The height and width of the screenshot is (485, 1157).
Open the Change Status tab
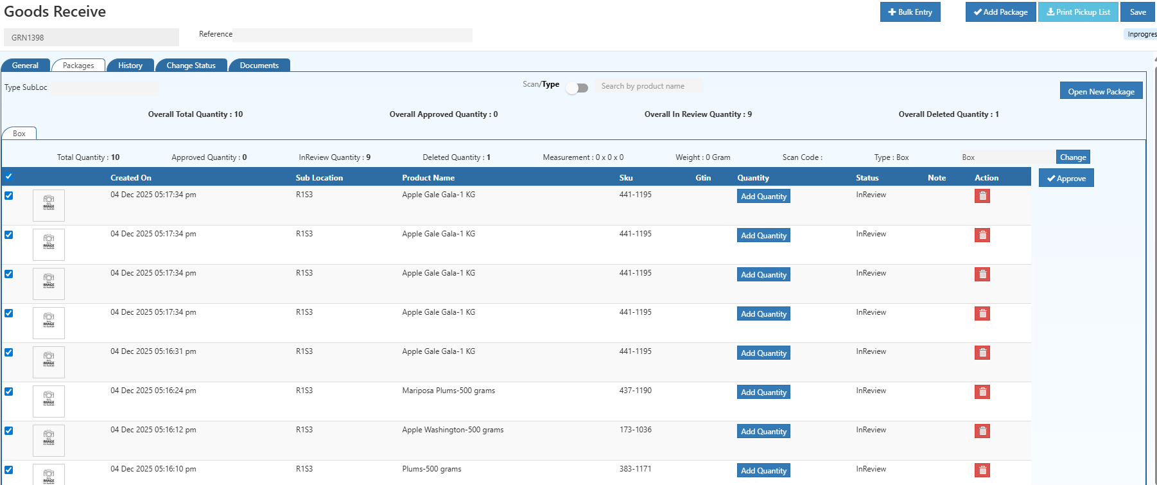tap(191, 66)
